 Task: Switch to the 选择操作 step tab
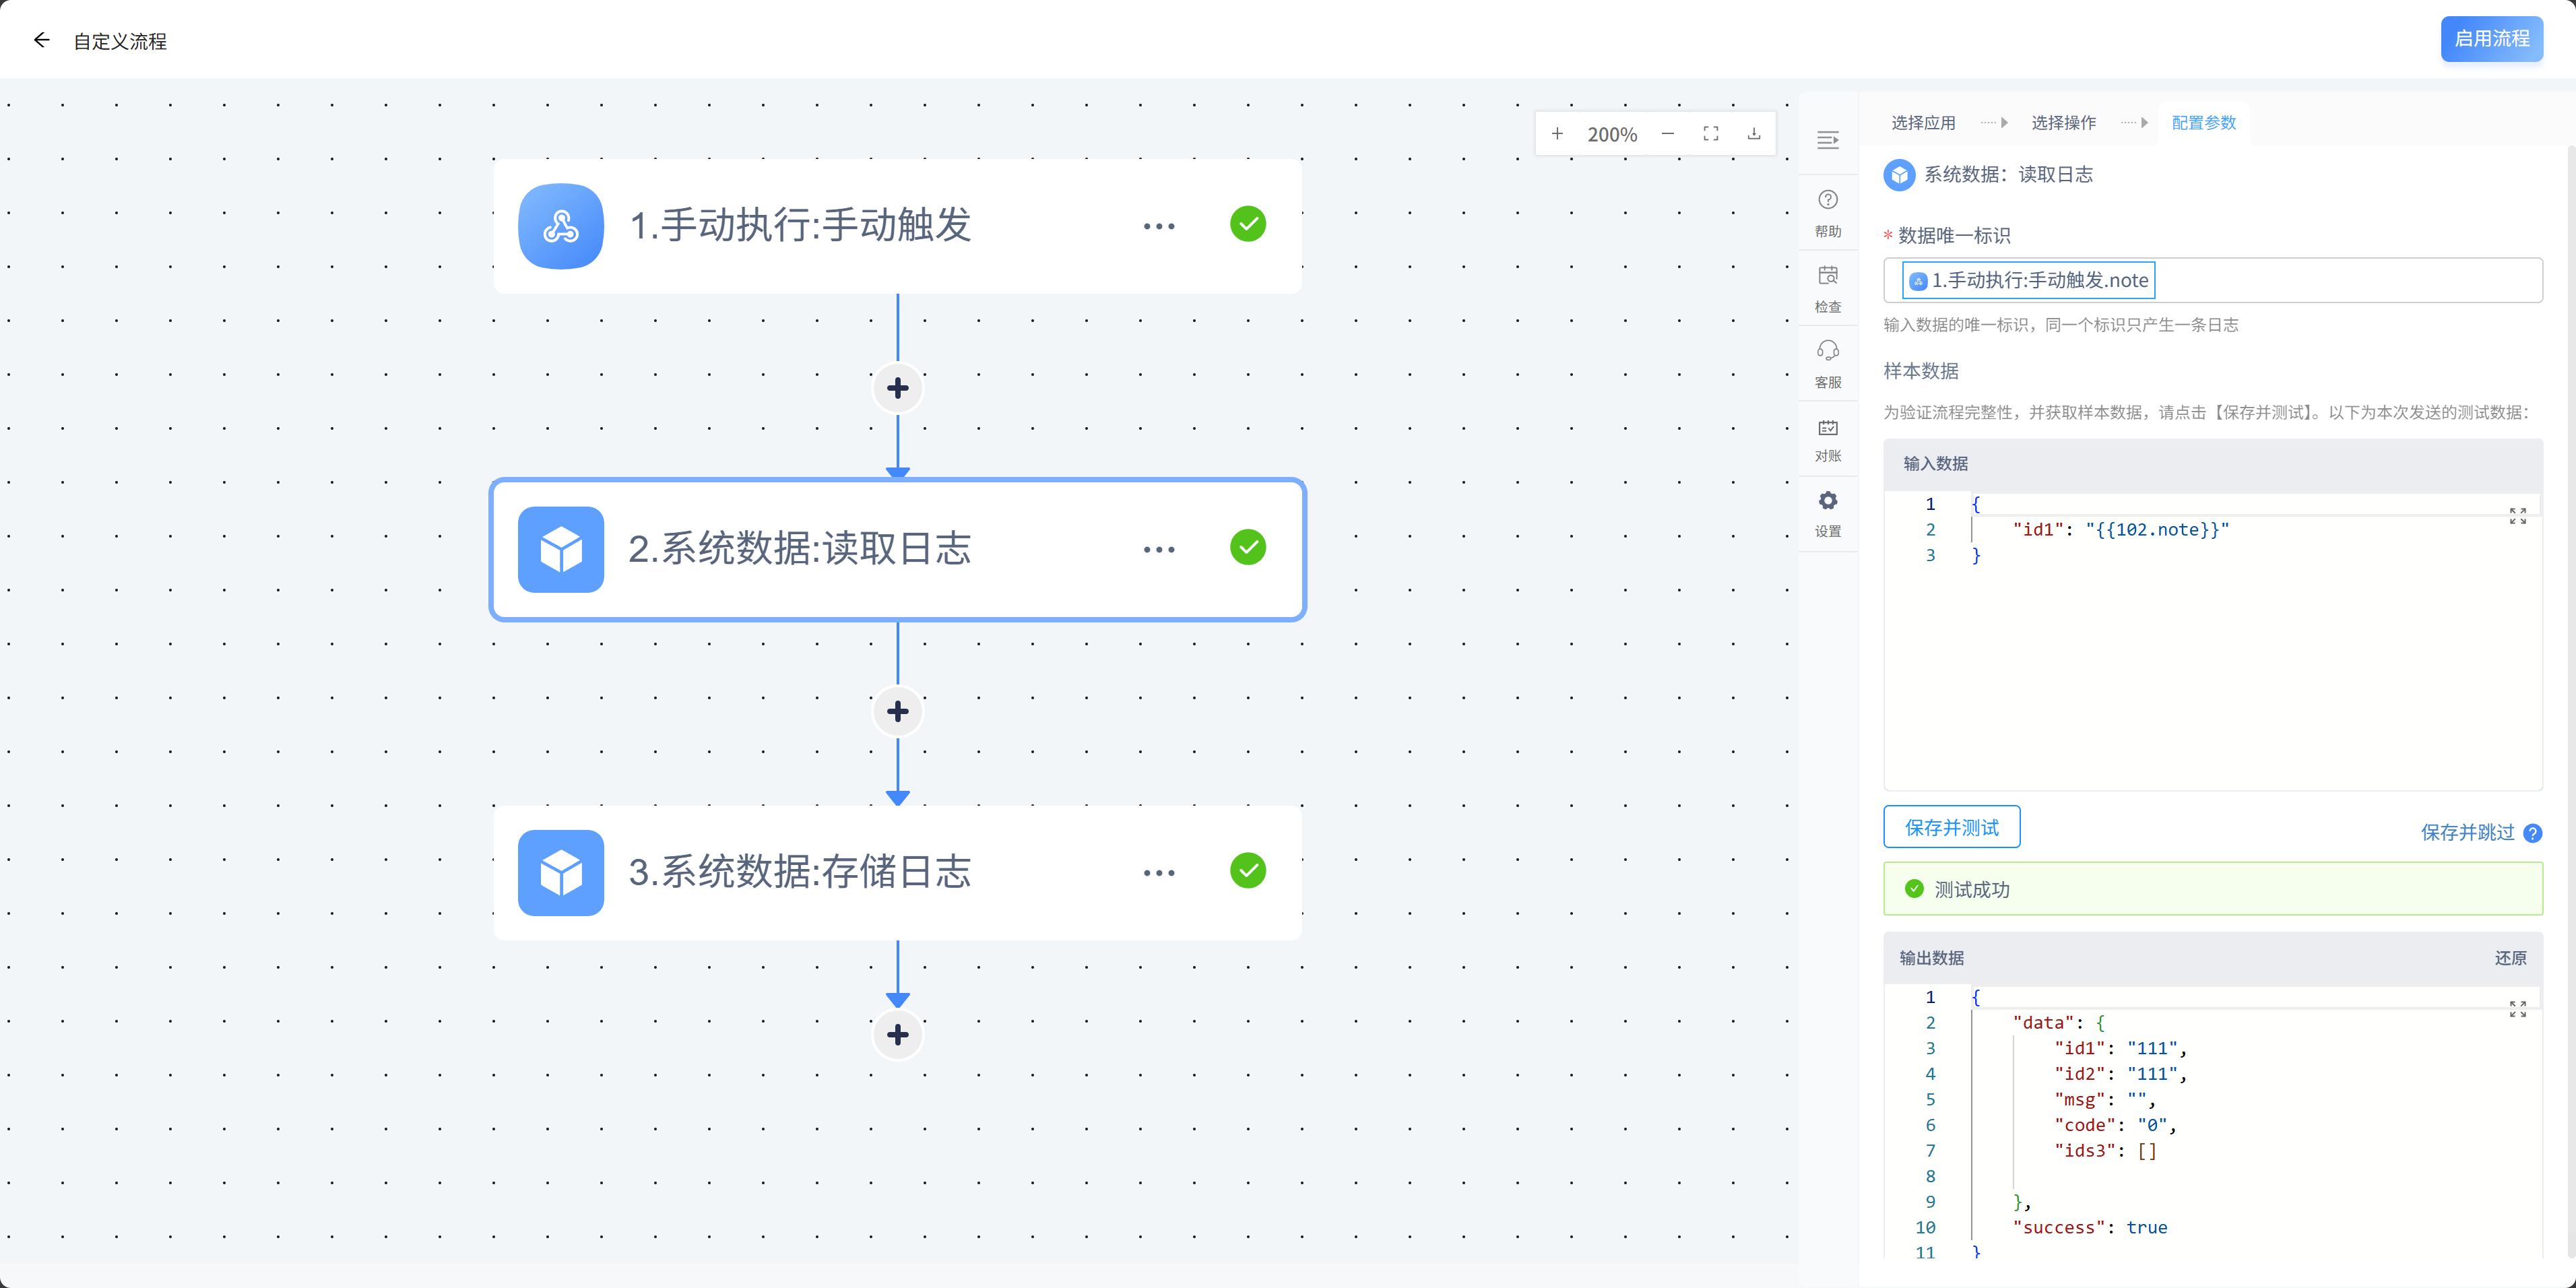2063,123
